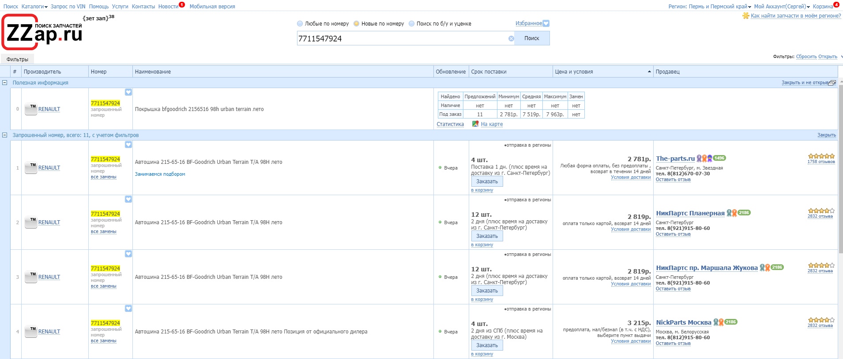Image resolution: width=843 pixels, height=359 pixels.
Task: Click Открыть filters link
Action: [x=828, y=57]
